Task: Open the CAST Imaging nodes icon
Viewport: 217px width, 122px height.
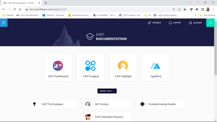Action: [x=90, y=66]
